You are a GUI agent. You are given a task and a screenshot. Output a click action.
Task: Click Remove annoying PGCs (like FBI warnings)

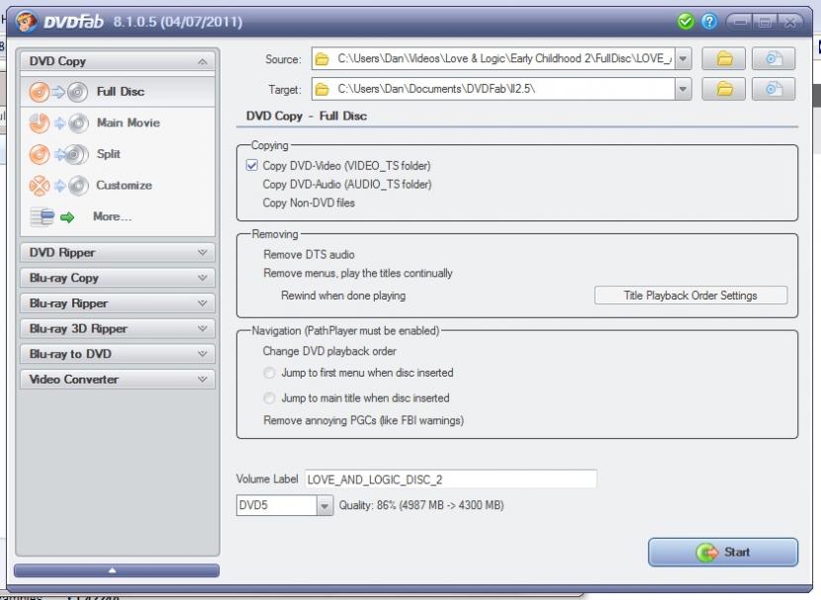pyautogui.click(x=363, y=420)
